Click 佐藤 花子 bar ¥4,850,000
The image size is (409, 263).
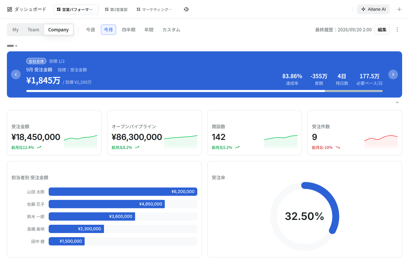coord(107,204)
